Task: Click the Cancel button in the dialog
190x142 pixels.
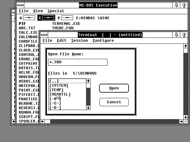Action: [x=114, y=102]
